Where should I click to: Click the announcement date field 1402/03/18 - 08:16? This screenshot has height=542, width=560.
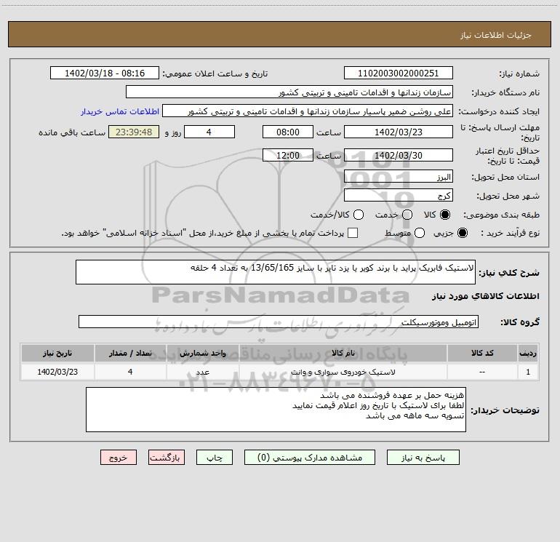pyautogui.click(x=104, y=73)
